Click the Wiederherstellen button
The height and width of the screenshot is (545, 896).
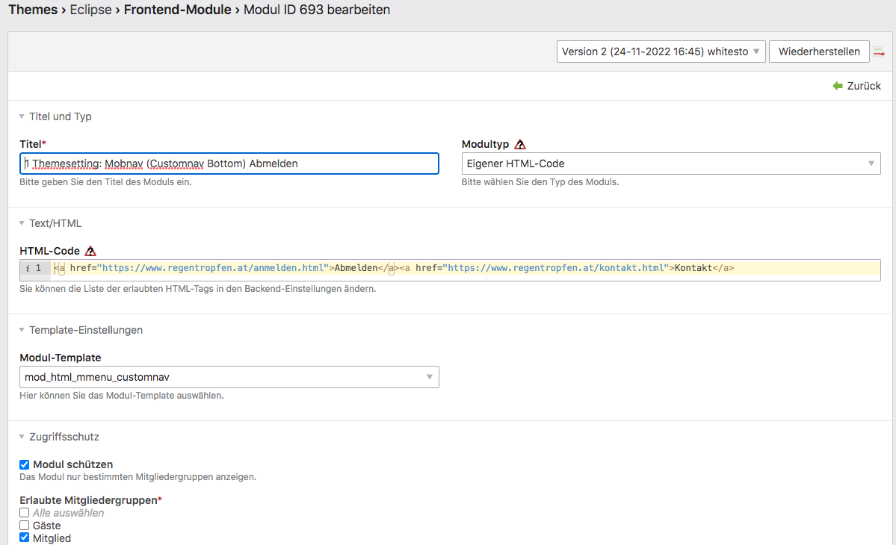[x=819, y=52]
